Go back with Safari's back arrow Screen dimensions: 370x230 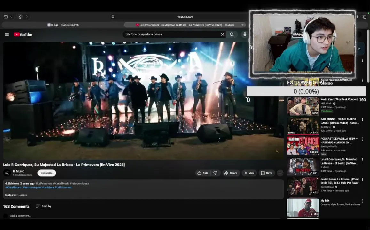click(20, 17)
